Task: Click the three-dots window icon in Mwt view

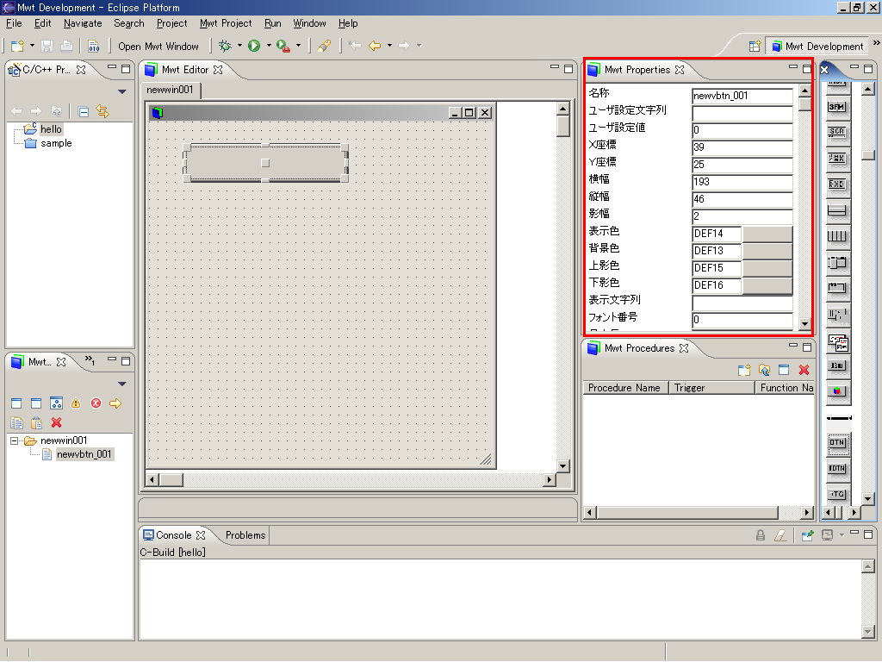Action: coord(56,403)
